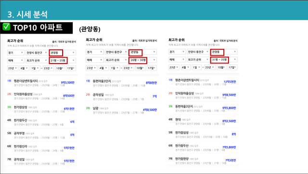308x174 pixels.
Task: Select 동편마을3단지 listing priced 8억8천만
Action: pyautogui.click(x=122, y=83)
